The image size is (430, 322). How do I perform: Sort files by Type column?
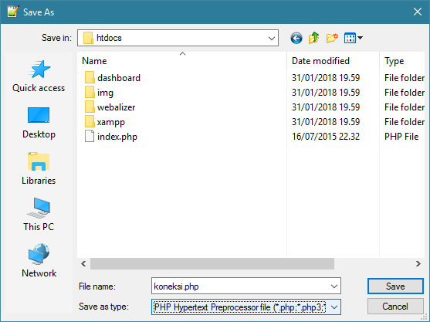click(402, 61)
